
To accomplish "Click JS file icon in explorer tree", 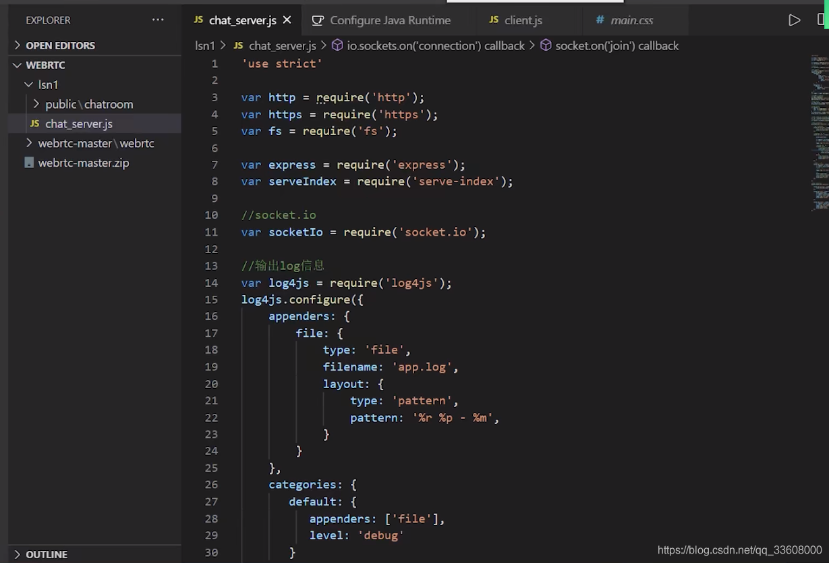I will point(34,124).
